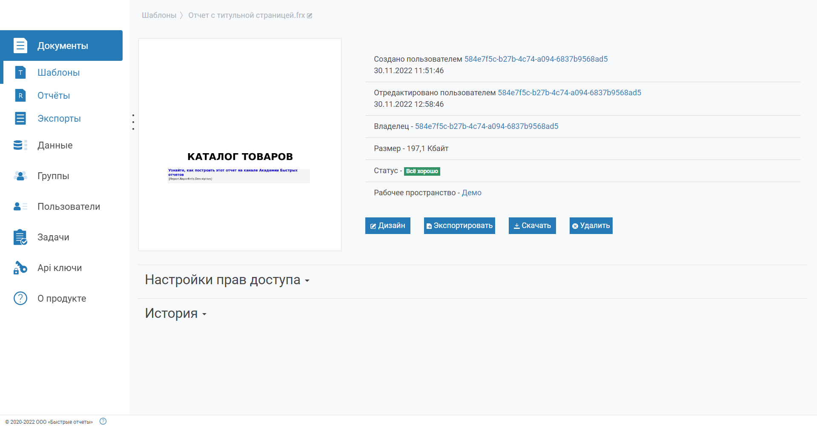Screen dimensions: 817x428
Task: Click the Exports list icon
Action: [x=20, y=118]
